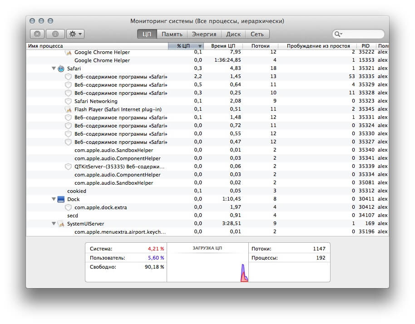Collapse the Dock process tree
Image resolution: width=415 pixels, height=324 pixels.
(x=54, y=199)
